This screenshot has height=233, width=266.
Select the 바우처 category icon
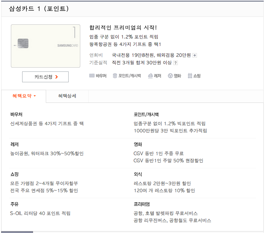(x=92, y=76)
